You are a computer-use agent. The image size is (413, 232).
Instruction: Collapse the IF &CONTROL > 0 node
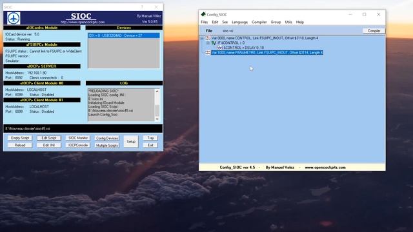click(208, 43)
